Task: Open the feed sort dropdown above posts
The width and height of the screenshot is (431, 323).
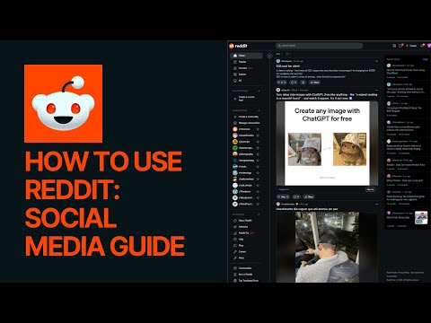Action: pos(279,54)
